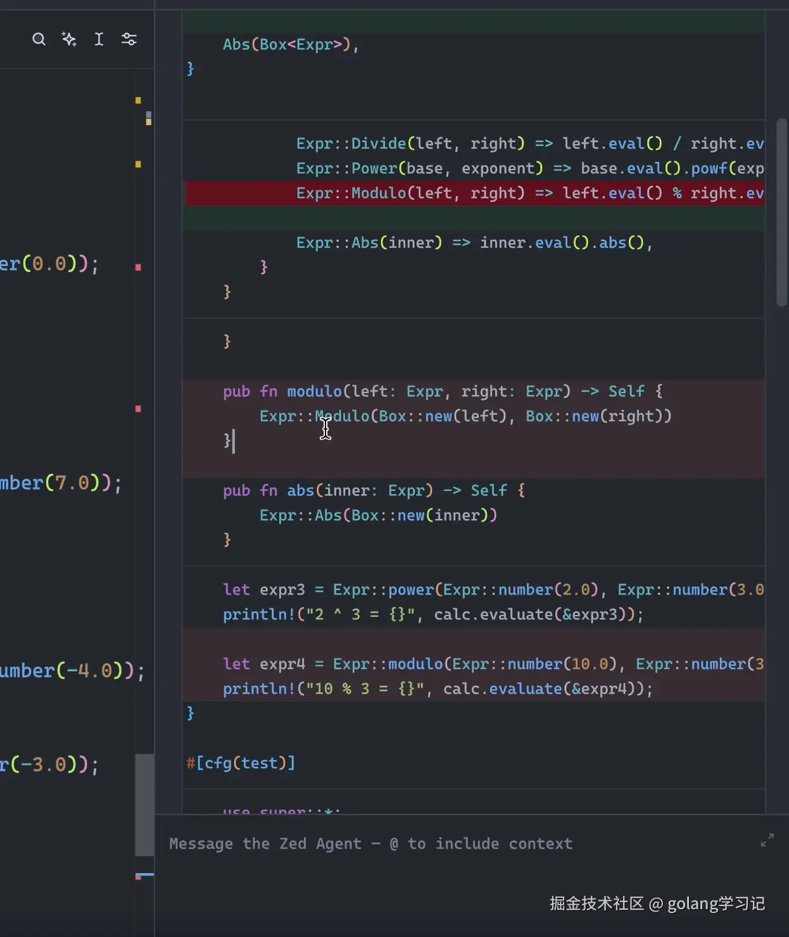Click the #[cfg(test)] attribute line

coord(241,763)
